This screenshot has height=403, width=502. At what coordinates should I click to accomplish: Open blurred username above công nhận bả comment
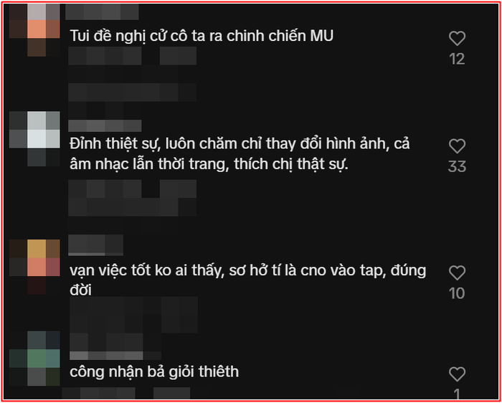click(115, 356)
